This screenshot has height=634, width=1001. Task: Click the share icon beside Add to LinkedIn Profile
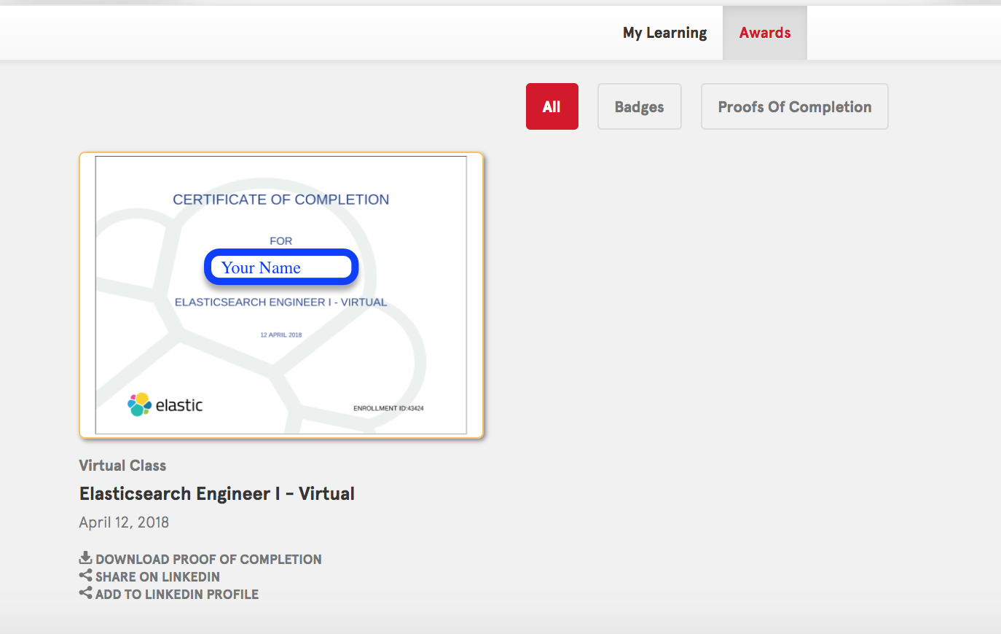pos(85,593)
